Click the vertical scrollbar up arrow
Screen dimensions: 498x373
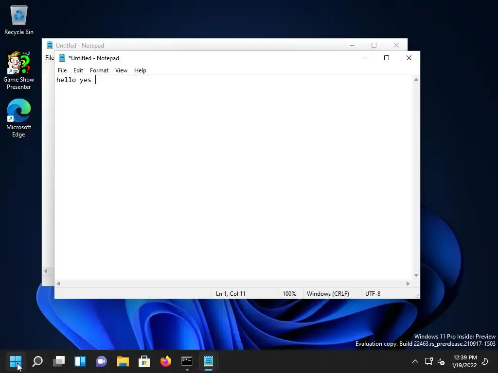point(416,80)
